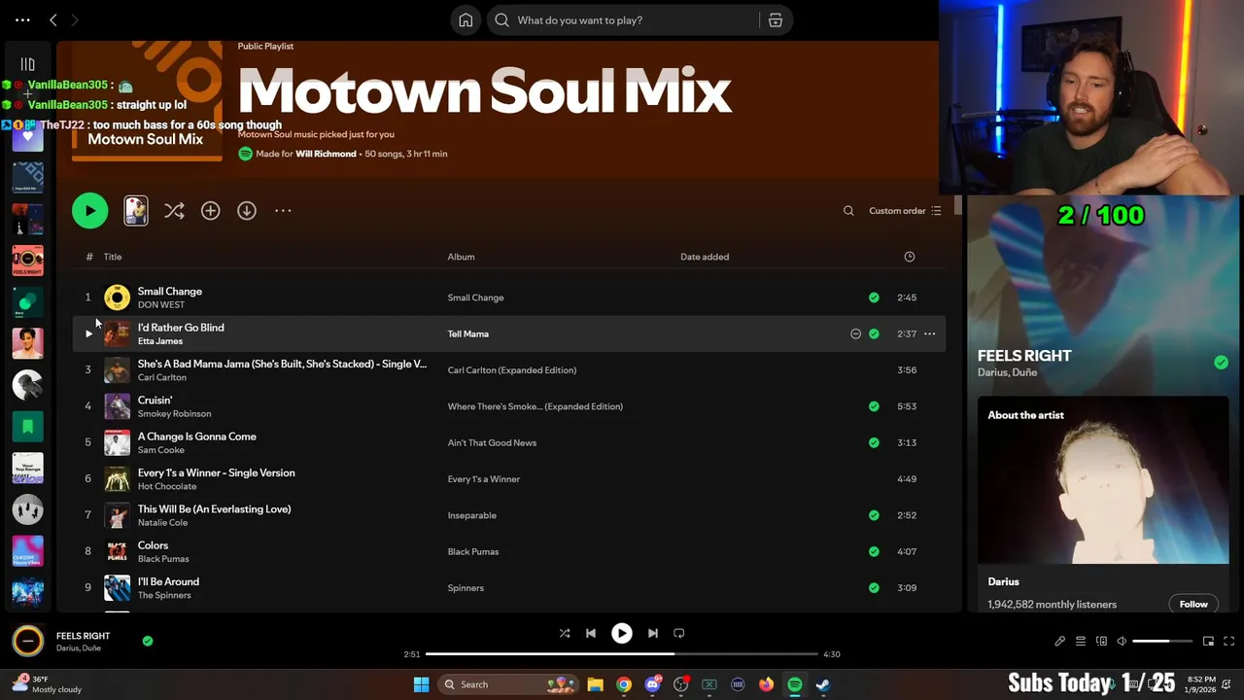Open the Queue icon
Viewport: 1244px width, 700px height.
pos(1081,641)
